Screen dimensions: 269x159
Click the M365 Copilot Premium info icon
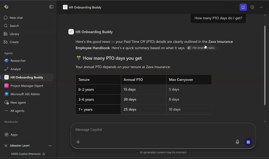click(44, 154)
